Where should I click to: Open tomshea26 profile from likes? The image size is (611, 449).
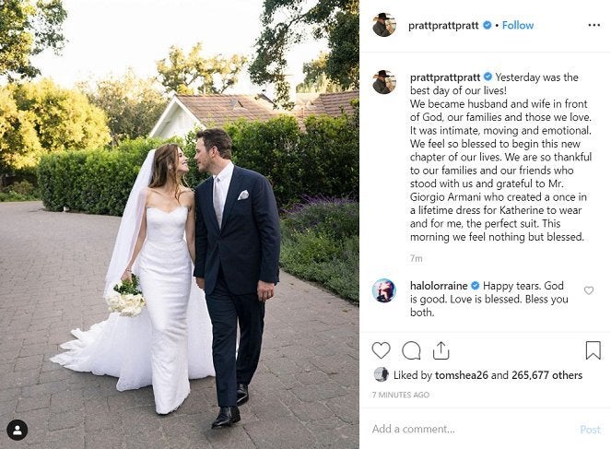(462, 375)
